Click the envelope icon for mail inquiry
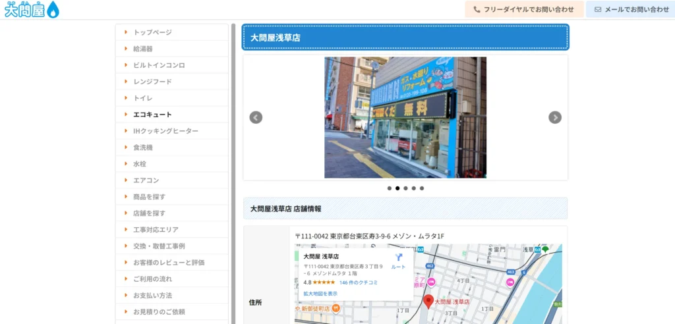 click(598, 10)
